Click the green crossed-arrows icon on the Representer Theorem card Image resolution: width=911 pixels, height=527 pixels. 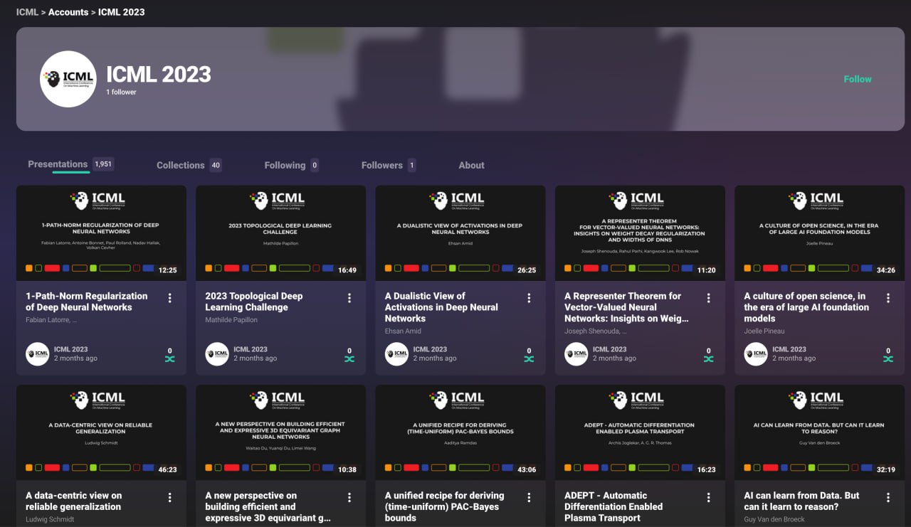[x=708, y=359]
